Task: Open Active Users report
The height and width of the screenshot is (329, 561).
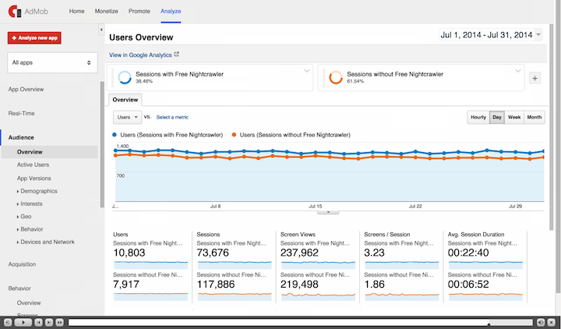Action: point(33,164)
